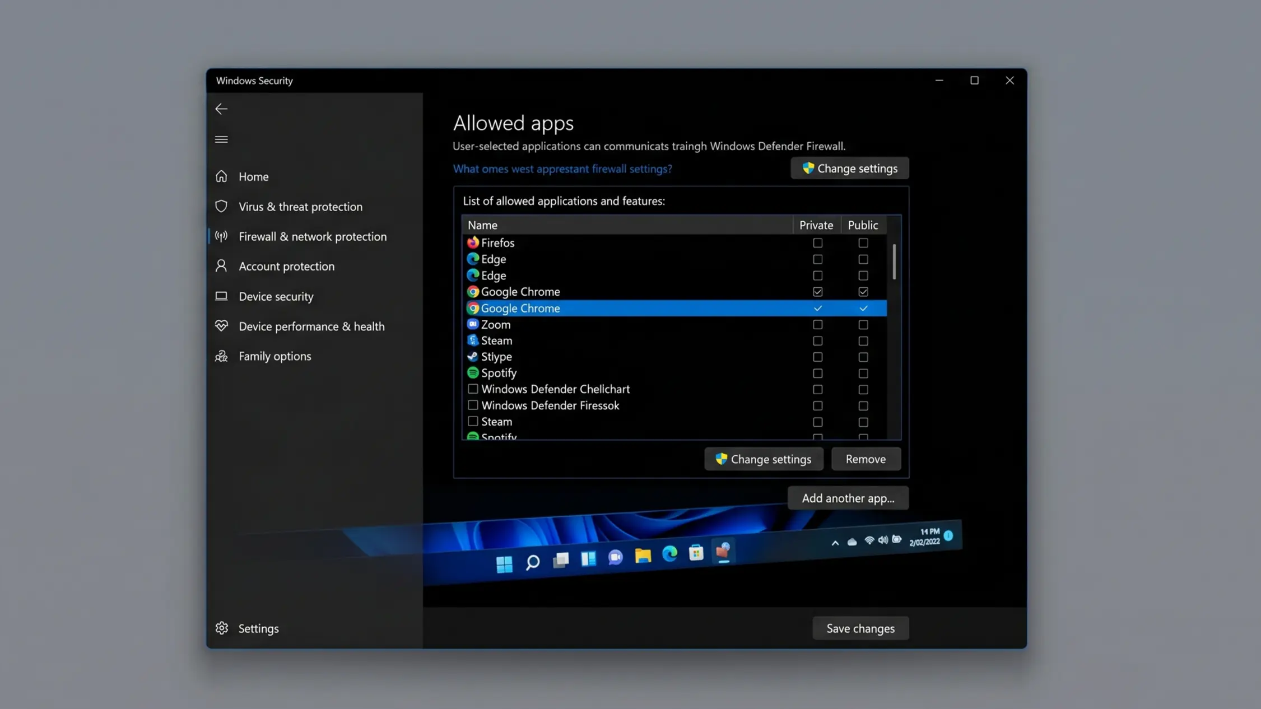Click the Remove button
The width and height of the screenshot is (1261, 709).
tap(866, 459)
